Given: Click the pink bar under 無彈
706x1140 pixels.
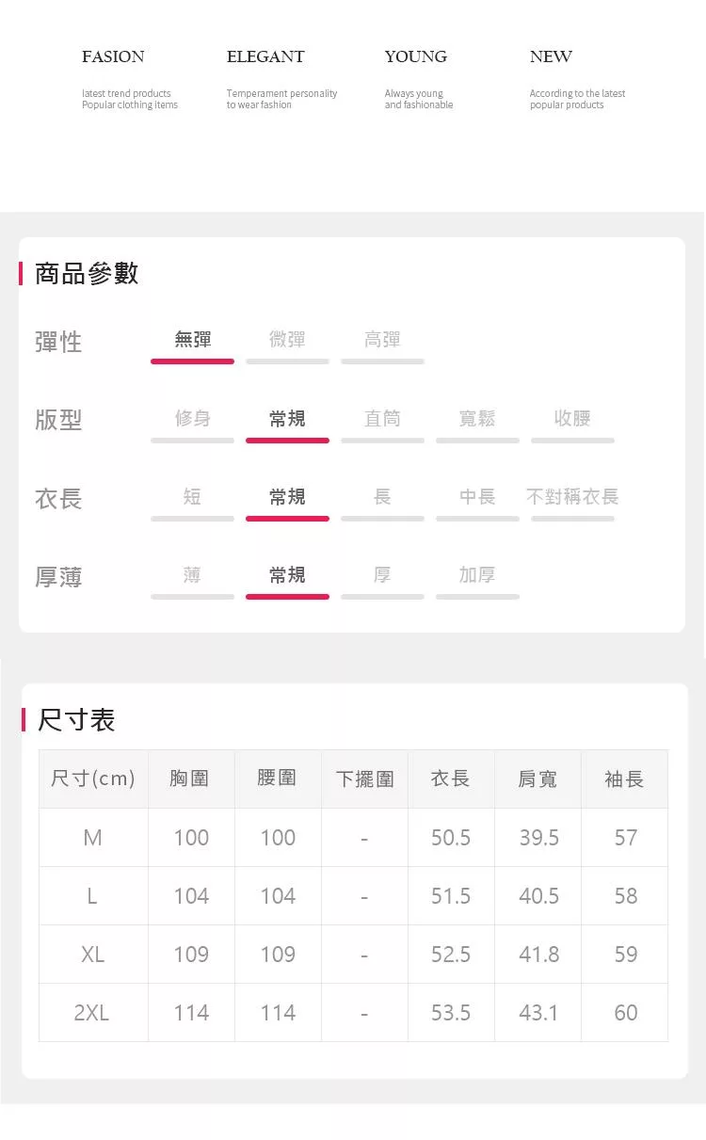Looking at the screenshot, I should tap(192, 361).
